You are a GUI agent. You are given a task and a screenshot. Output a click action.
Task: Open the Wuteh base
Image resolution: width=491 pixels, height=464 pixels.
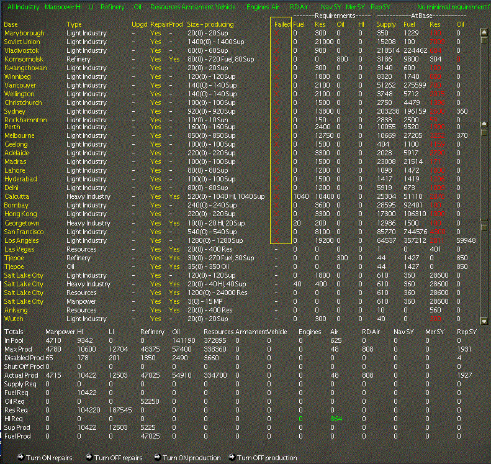(14, 319)
